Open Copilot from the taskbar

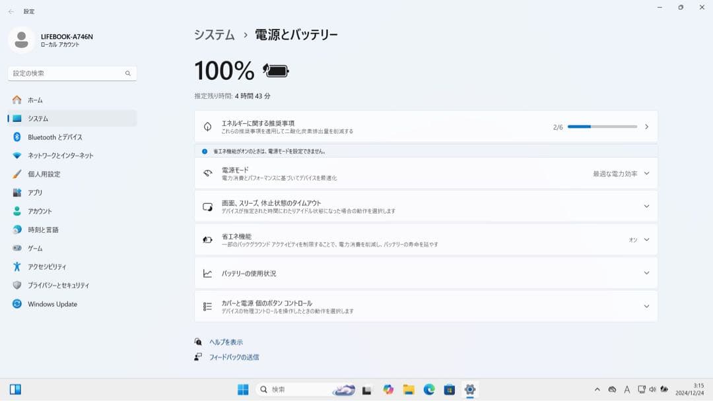[x=389, y=389]
